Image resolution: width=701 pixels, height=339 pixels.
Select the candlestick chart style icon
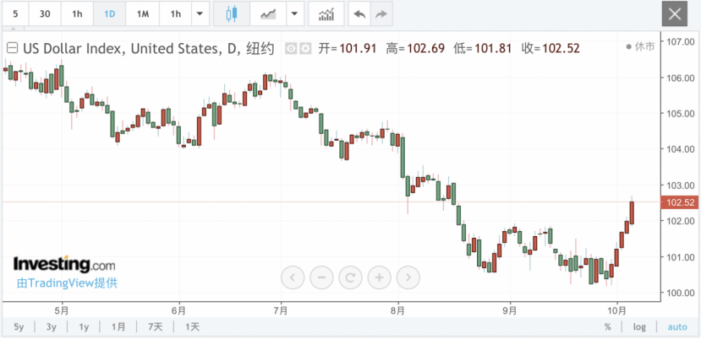(232, 14)
